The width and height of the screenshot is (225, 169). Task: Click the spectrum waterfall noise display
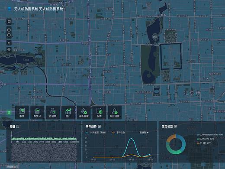pyautogui.click(x=44, y=152)
